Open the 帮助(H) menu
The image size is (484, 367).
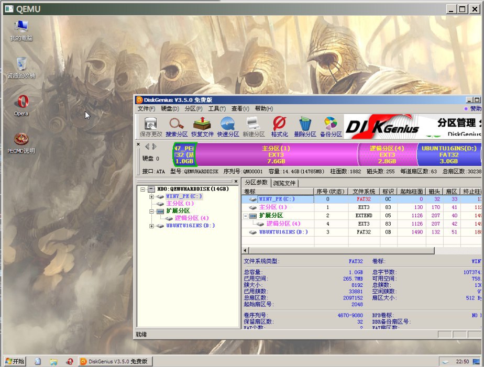point(264,108)
